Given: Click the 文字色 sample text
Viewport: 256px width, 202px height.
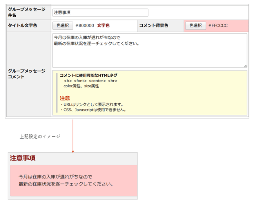Looking at the screenshot, I should tap(103, 25).
